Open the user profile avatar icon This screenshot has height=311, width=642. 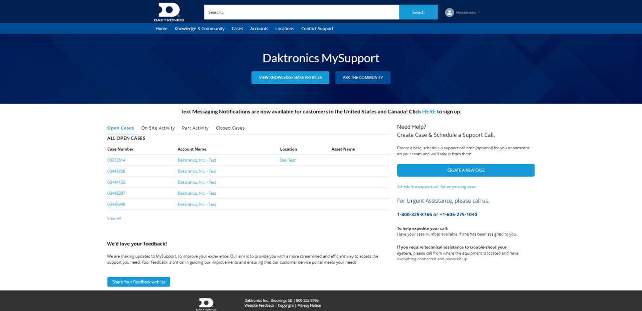pos(449,12)
